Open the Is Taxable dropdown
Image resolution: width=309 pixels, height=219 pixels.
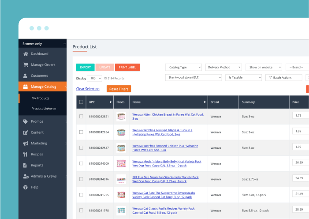244,78
